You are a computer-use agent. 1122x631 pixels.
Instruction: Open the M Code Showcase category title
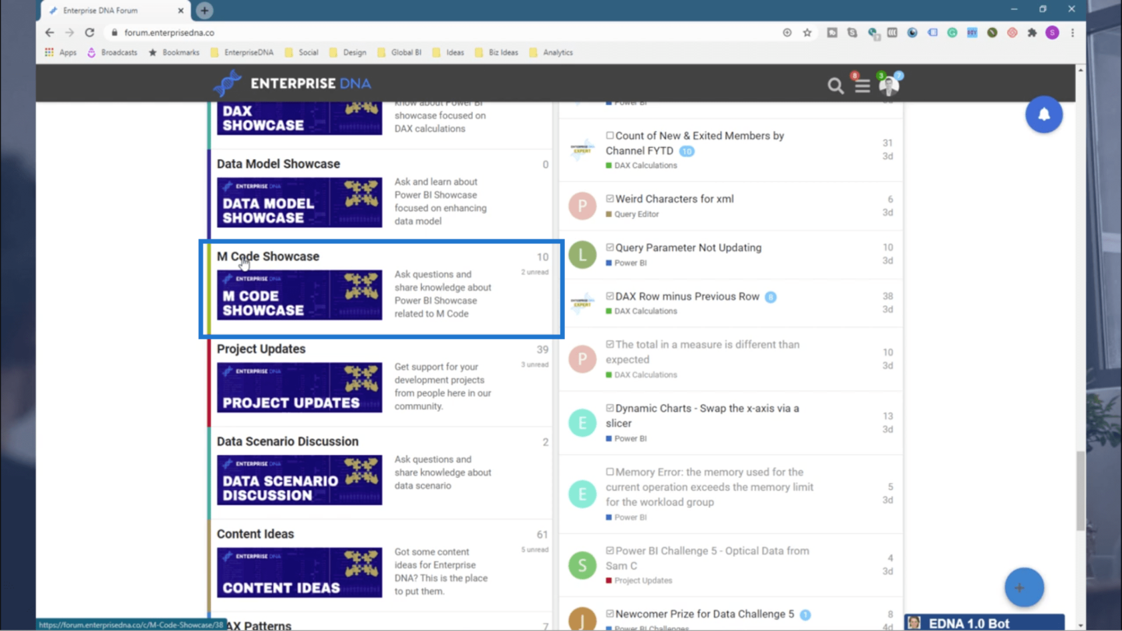pos(268,256)
